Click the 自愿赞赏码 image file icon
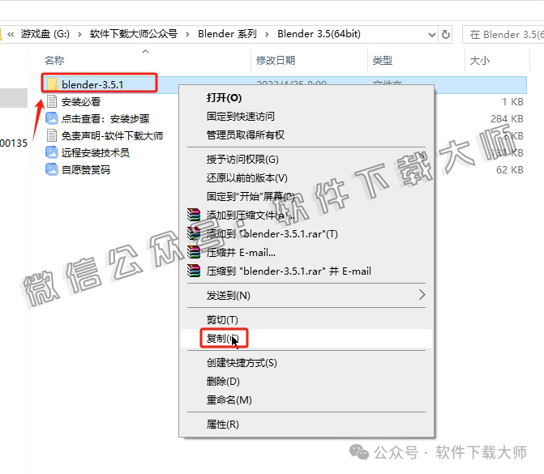Screen dimensions: 544x474 pyautogui.click(x=52, y=169)
